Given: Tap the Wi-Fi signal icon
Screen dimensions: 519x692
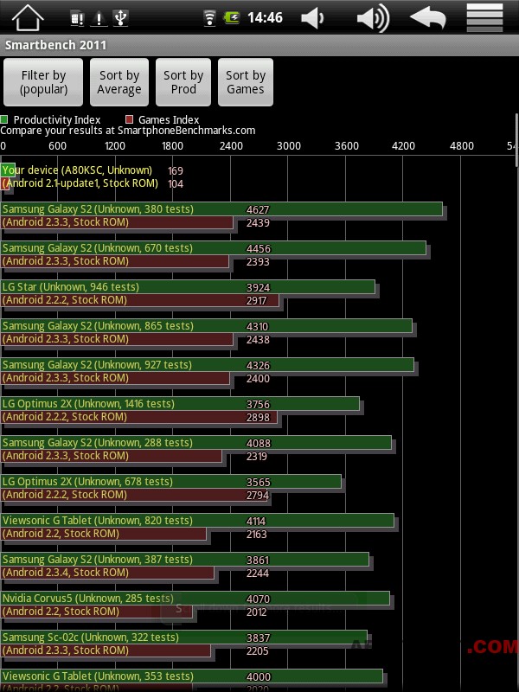Looking at the screenshot, I should [x=209, y=18].
